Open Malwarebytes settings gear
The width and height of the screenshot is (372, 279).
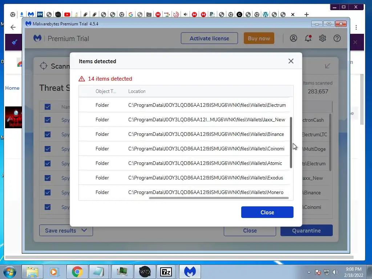[323, 38]
